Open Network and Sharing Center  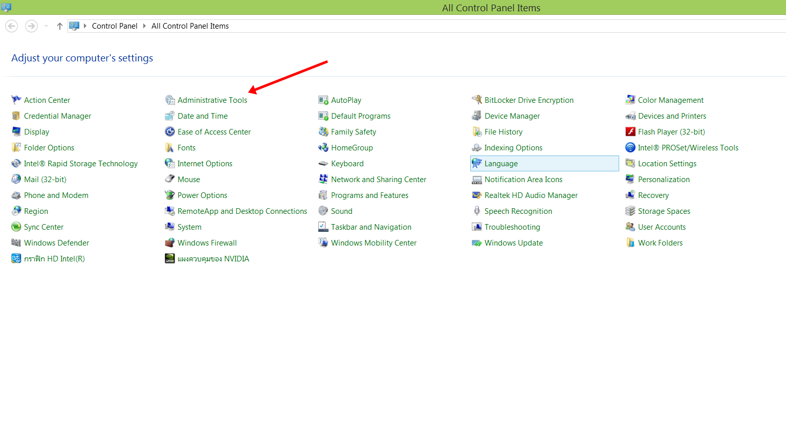click(379, 179)
